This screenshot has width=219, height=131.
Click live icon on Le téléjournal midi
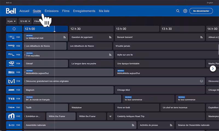65,37
